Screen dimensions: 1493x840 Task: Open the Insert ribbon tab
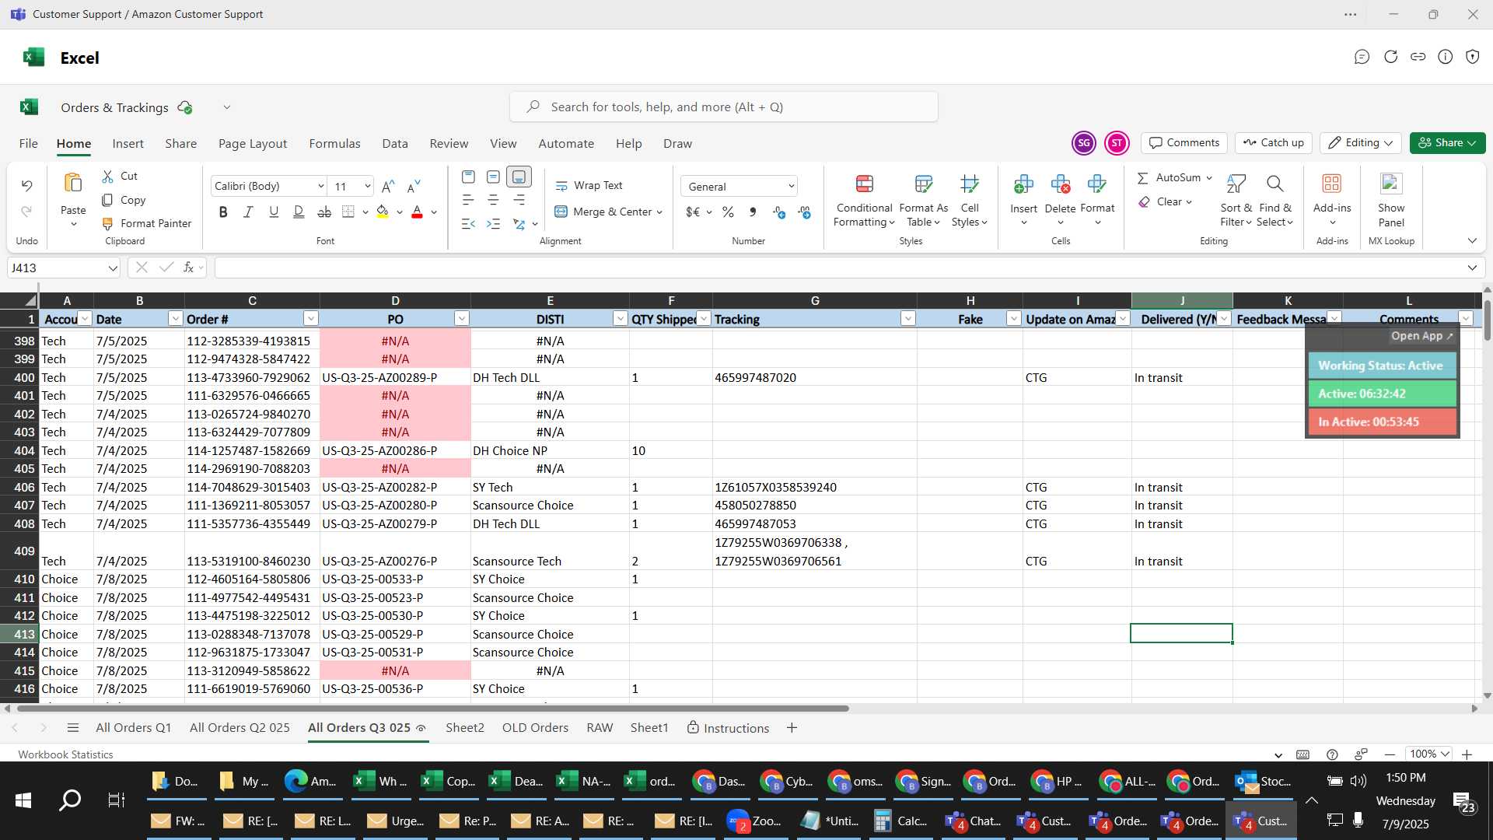coord(128,143)
